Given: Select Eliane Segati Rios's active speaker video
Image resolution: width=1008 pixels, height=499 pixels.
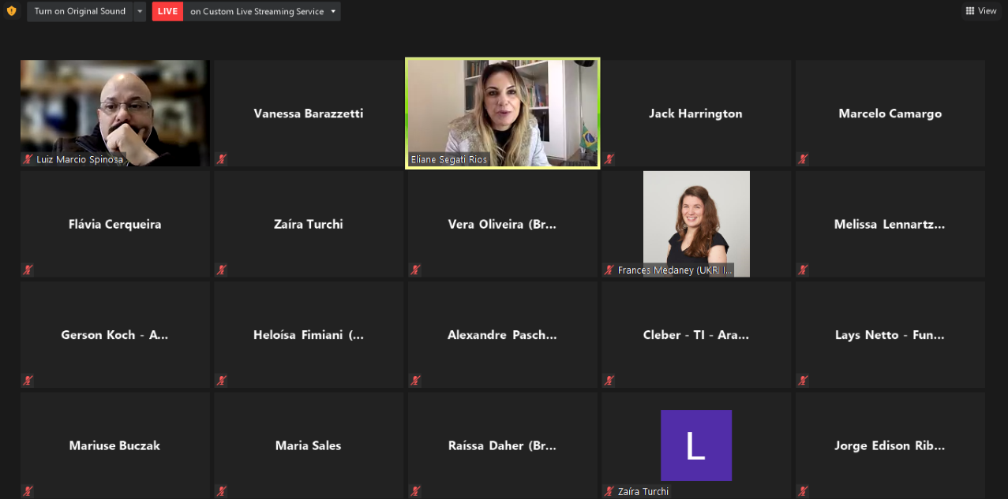Looking at the screenshot, I should (x=503, y=113).
